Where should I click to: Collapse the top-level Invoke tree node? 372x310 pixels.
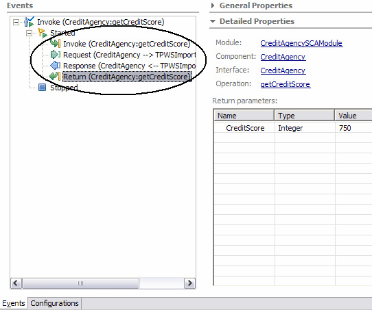pos(16,22)
